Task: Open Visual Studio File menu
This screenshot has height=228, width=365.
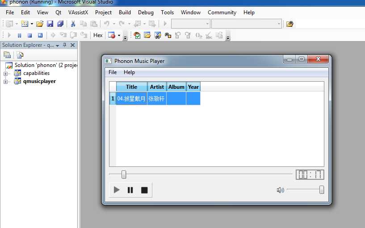Action: click(x=10, y=12)
